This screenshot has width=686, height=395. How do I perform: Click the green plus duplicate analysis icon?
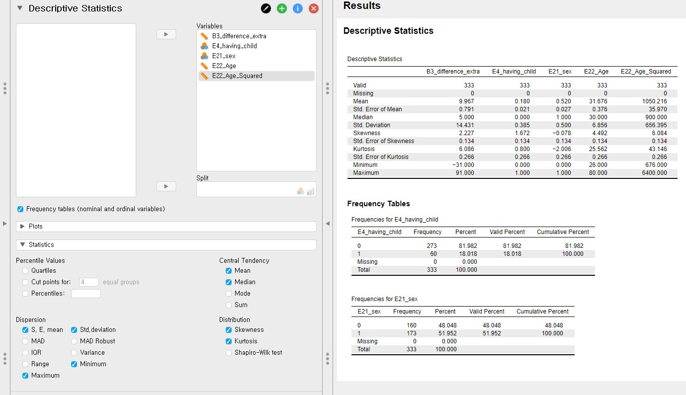pos(282,8)
